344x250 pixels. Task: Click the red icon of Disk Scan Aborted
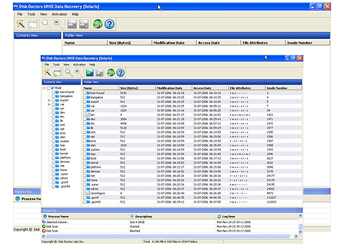point(44,231)
